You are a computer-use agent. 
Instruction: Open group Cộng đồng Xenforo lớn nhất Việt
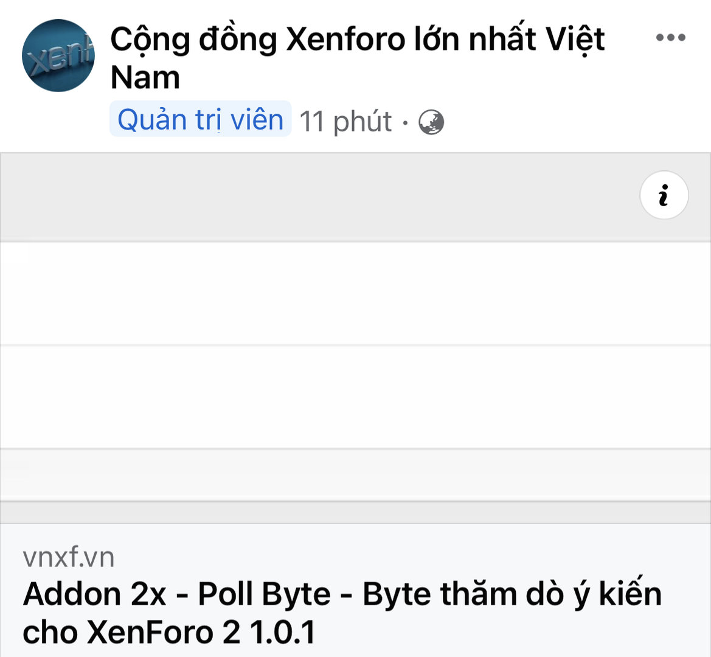pos(357,40)
